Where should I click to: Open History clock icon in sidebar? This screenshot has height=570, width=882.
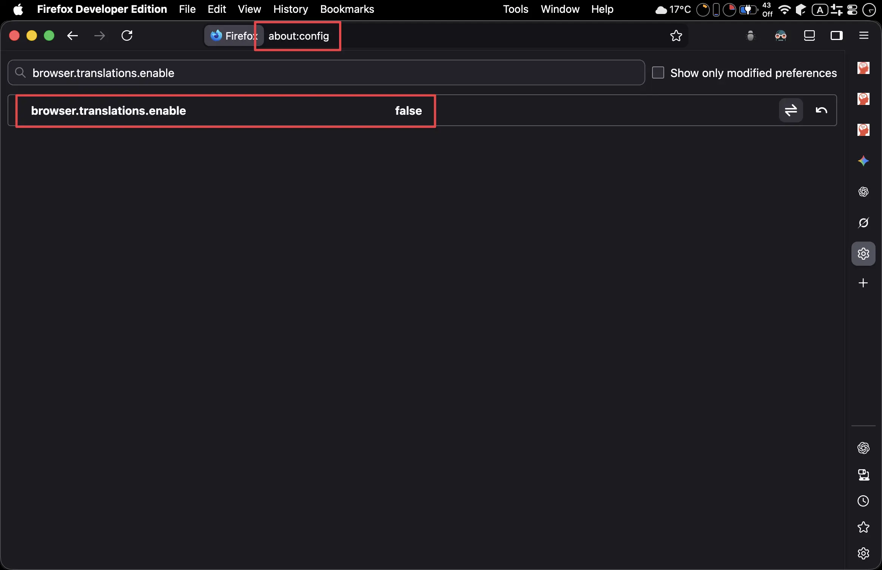point(863,501)
